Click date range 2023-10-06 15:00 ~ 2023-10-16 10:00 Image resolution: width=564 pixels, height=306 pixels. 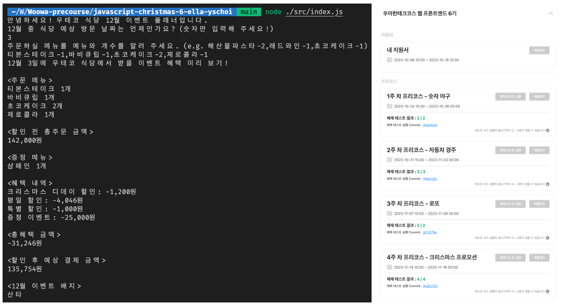click(426, 60)
